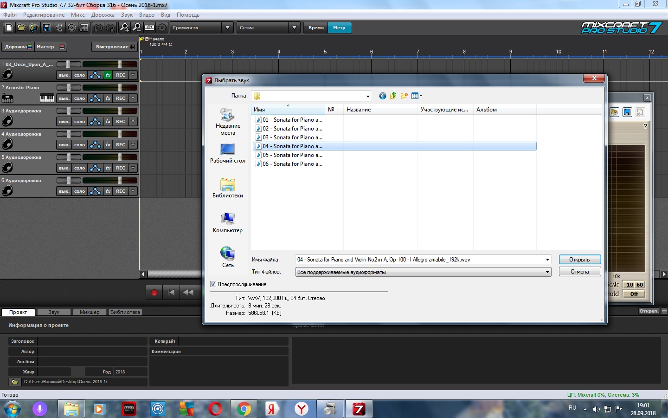The height and width of the screenshot is (418, 668).
Task: Click the Undo arrow icon
Action: click(x=98, y=28)
